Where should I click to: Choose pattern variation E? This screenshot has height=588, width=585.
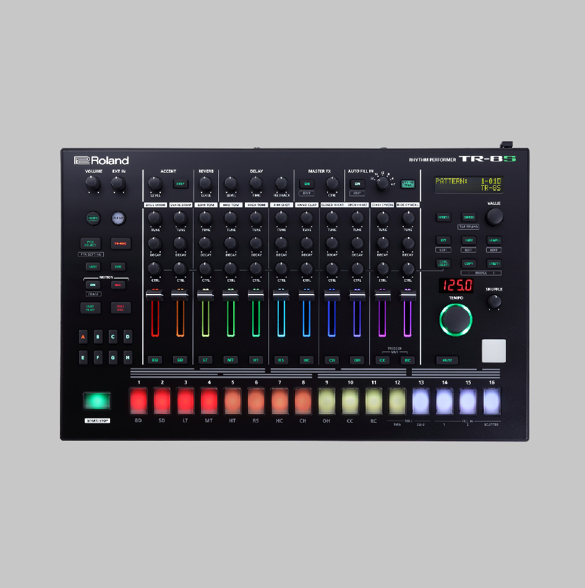(83, 357)
